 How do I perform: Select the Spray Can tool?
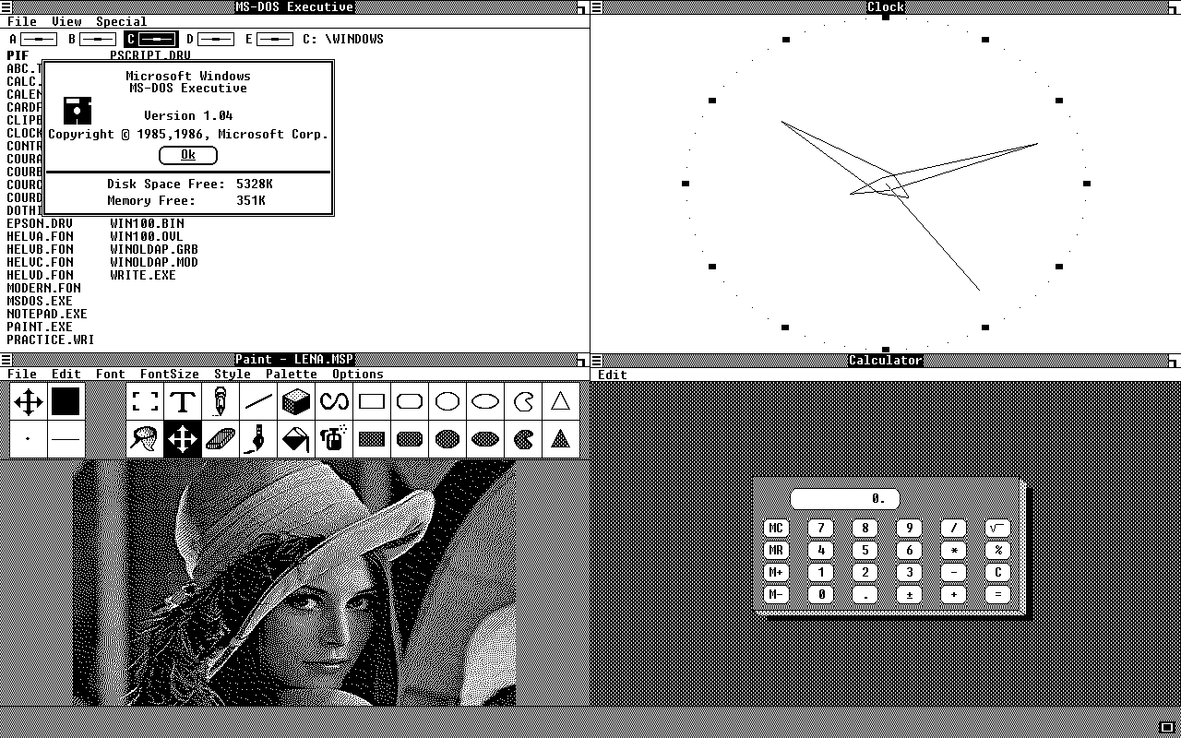[334, 439]
